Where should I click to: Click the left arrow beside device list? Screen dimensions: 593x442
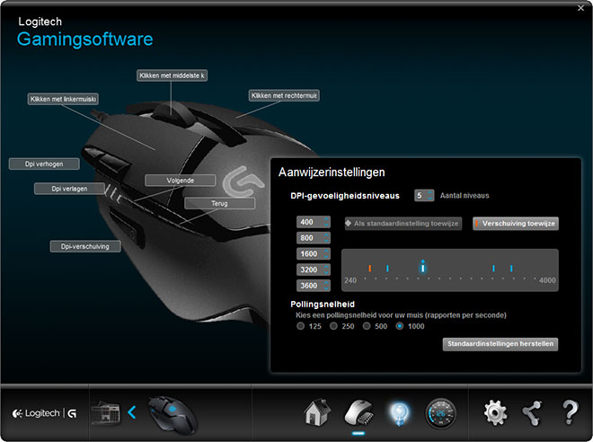(132, 412)
